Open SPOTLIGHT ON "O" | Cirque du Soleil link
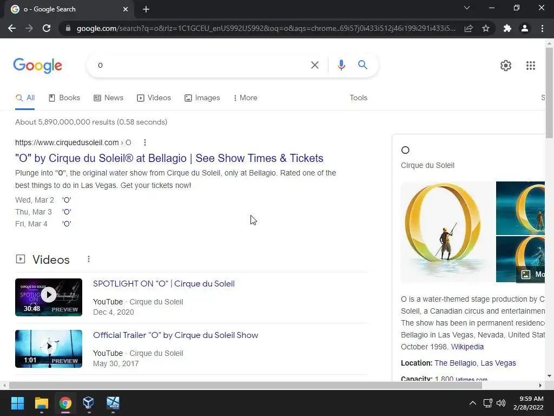The image size is (554, 416). click(163, 284)
